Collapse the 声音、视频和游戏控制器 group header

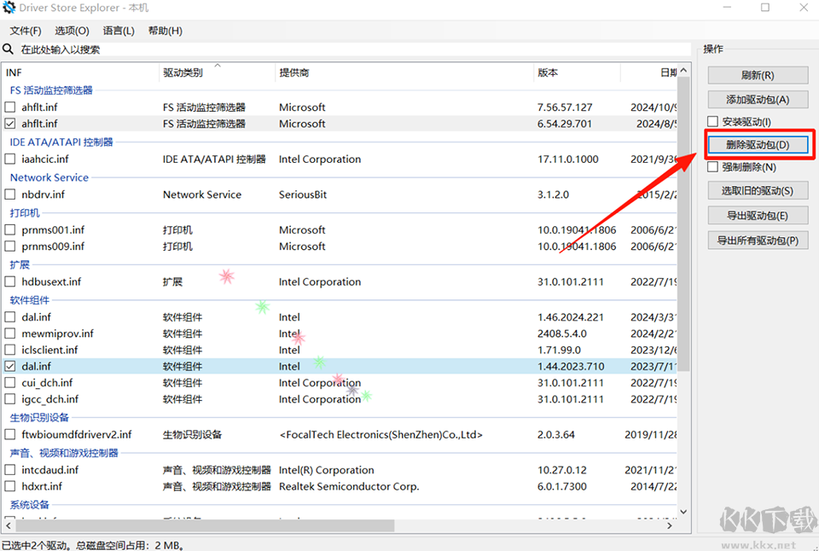tap(64, 453)
